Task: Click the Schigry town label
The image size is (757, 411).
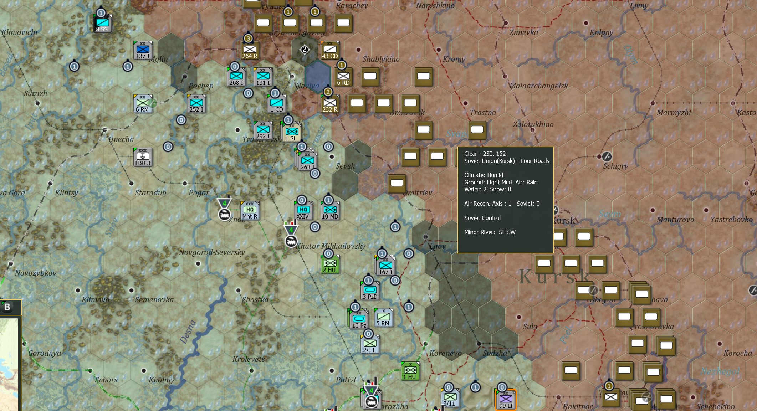Action: point(615,166)
